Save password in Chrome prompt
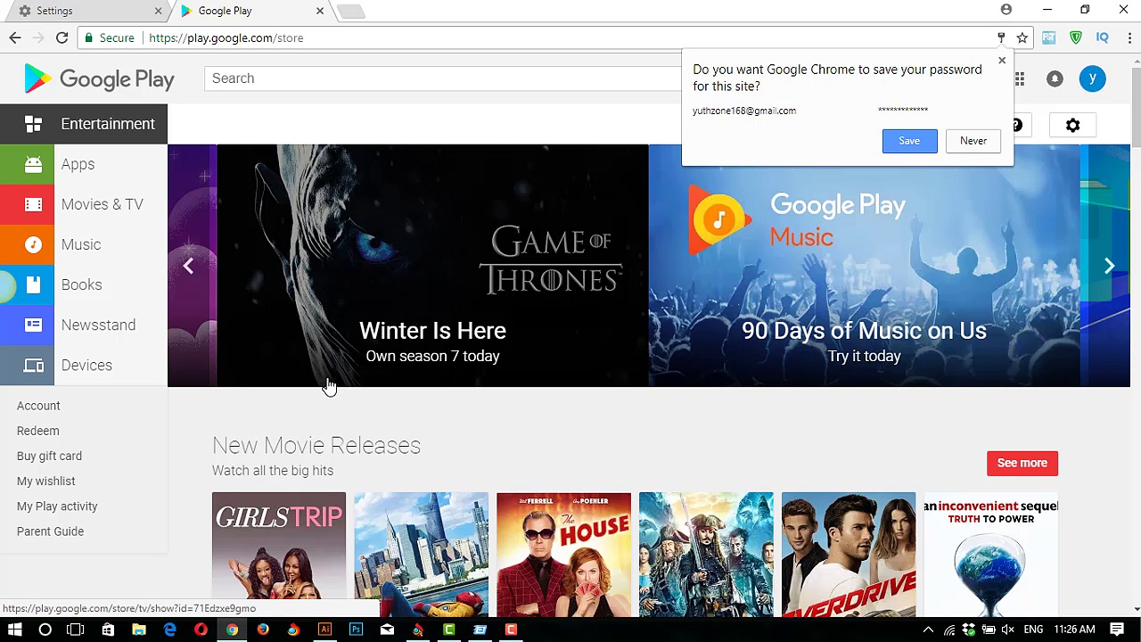1141x642 pixels. point(909,141)
